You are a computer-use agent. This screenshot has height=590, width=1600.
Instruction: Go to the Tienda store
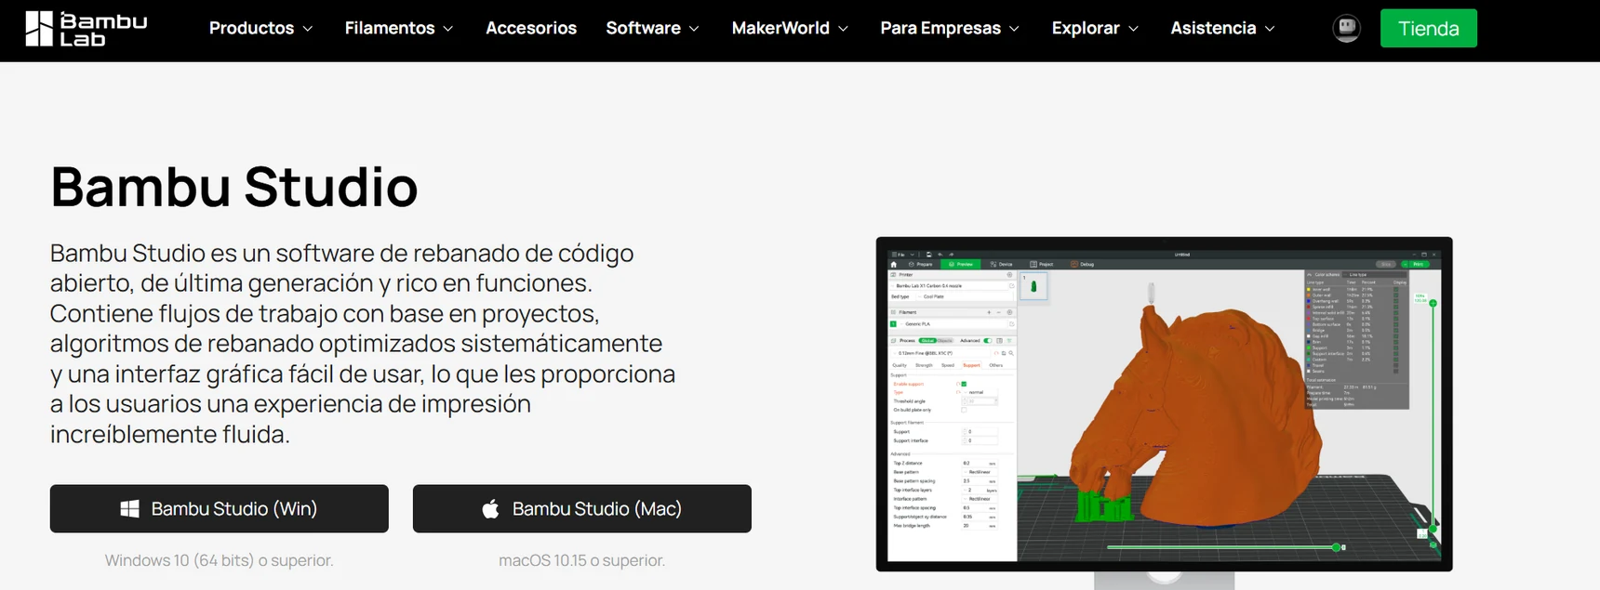(1428, 28)
